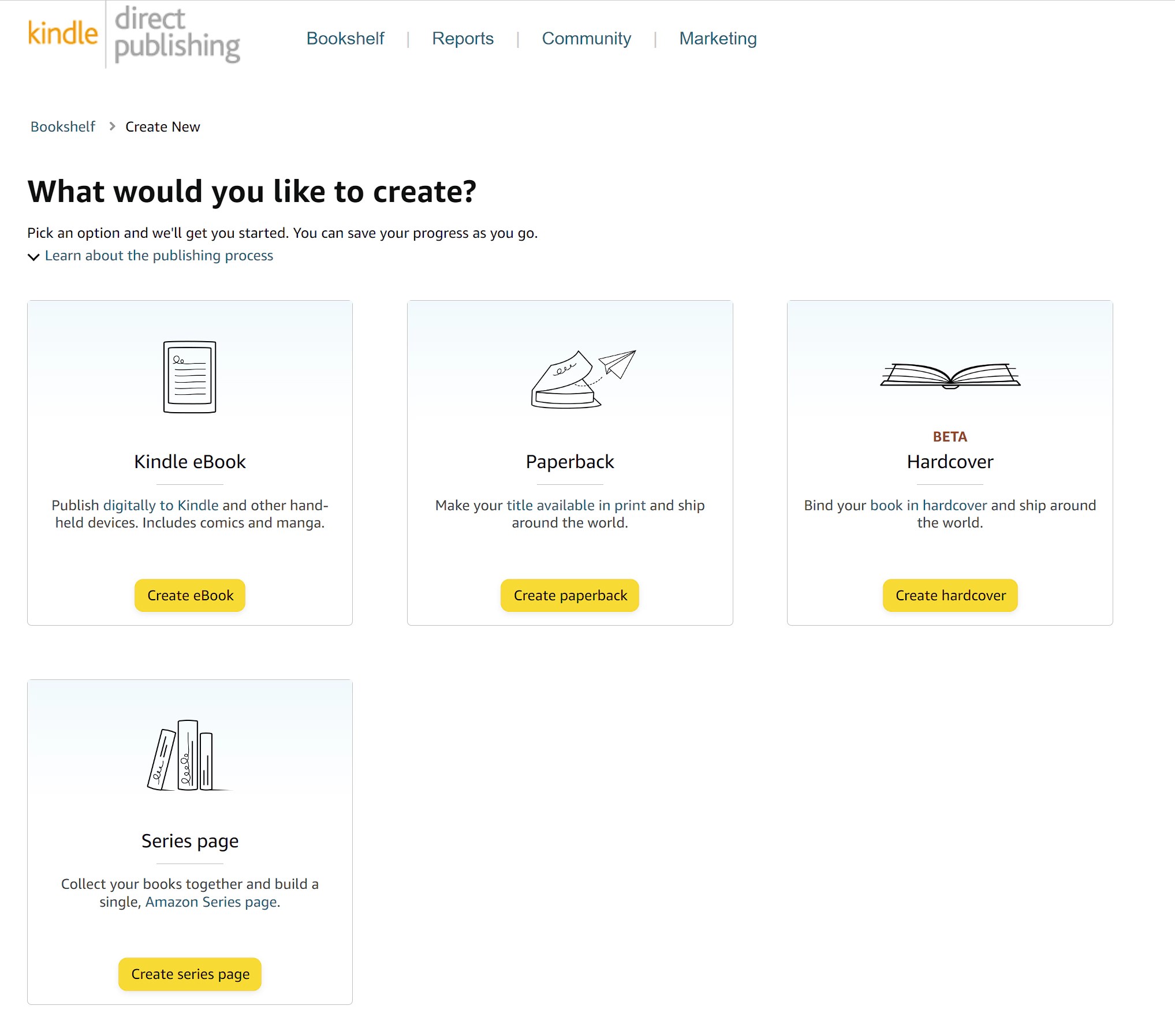Click the breadcrumb arrow after Bookshelf
This screenshot has height=1013, width=1175.
(x=112, y=126)
